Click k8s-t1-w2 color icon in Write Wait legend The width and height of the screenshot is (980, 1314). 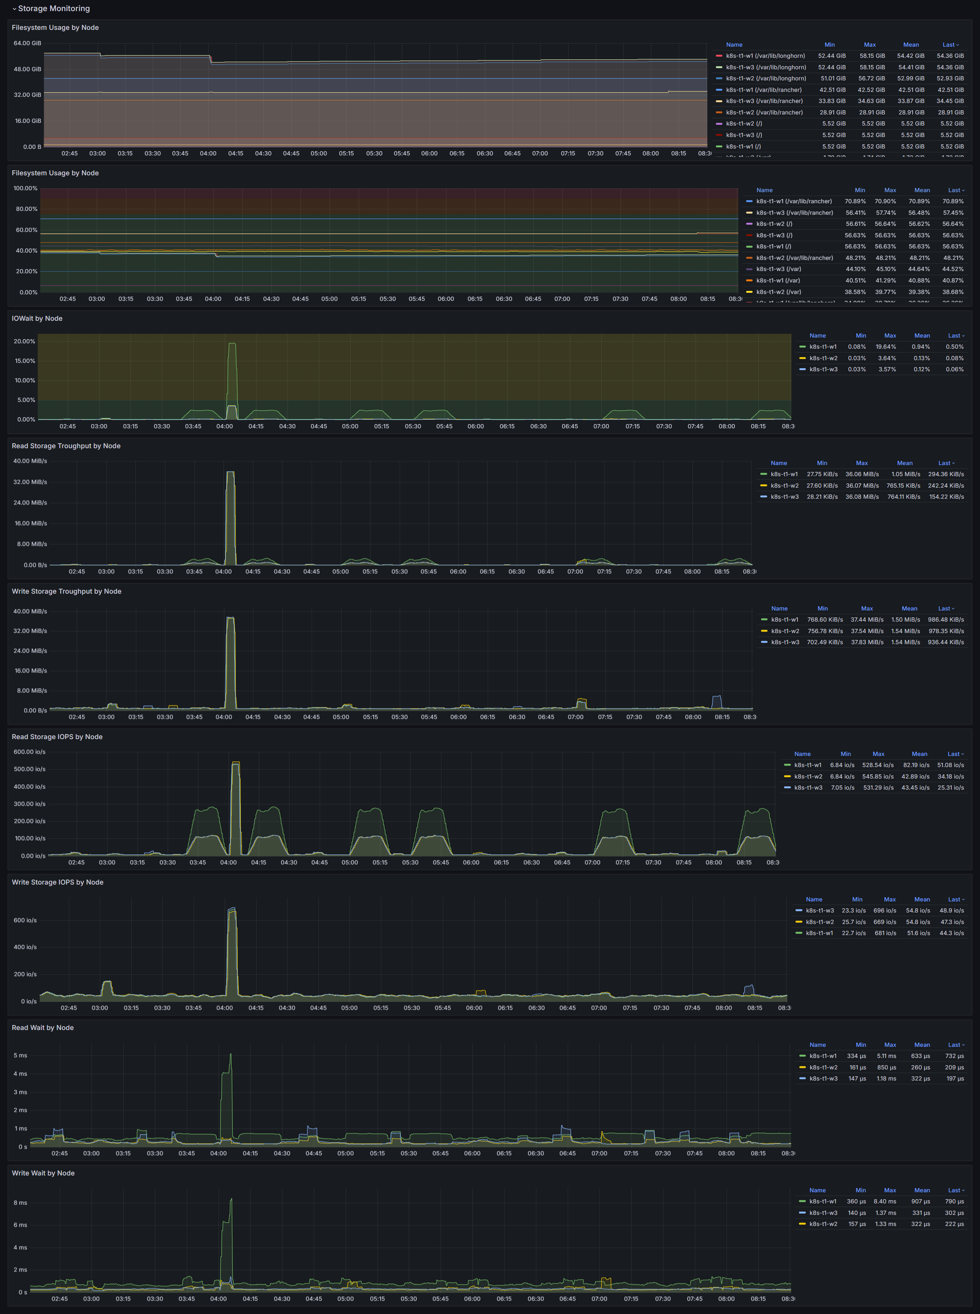pyautogui.click(x=802, y=1224)
